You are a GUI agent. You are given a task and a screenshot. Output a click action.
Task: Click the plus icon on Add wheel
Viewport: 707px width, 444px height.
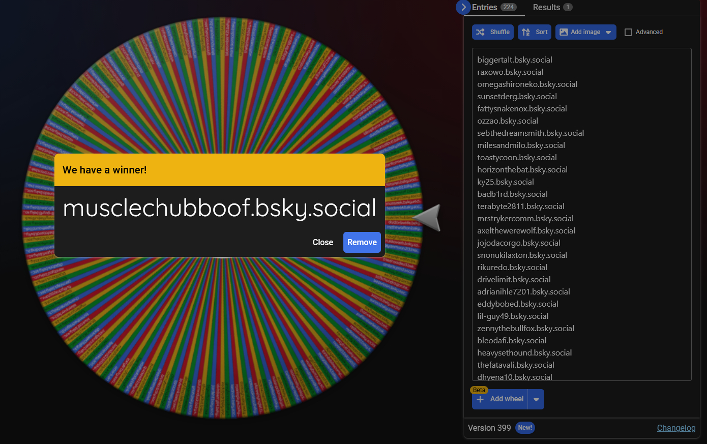coord(480,399)
